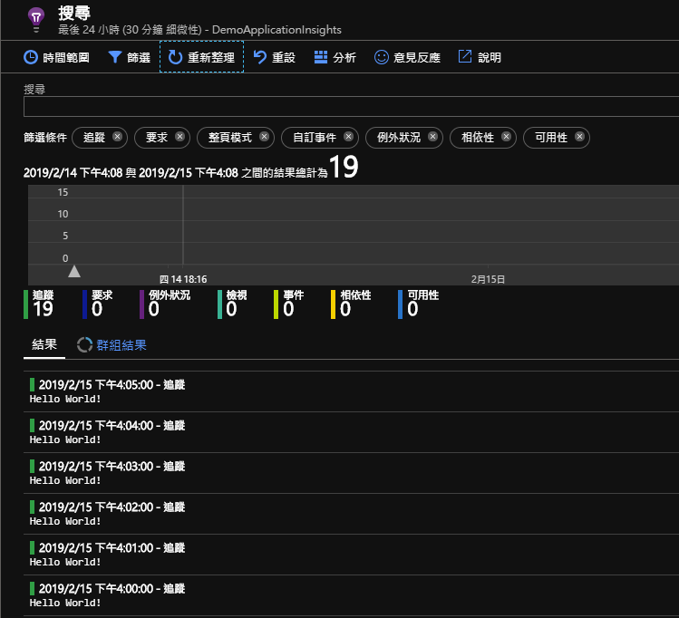Click the 重新整理 refresh icon
Screen dimensions: 679x618
coord(175,57)
